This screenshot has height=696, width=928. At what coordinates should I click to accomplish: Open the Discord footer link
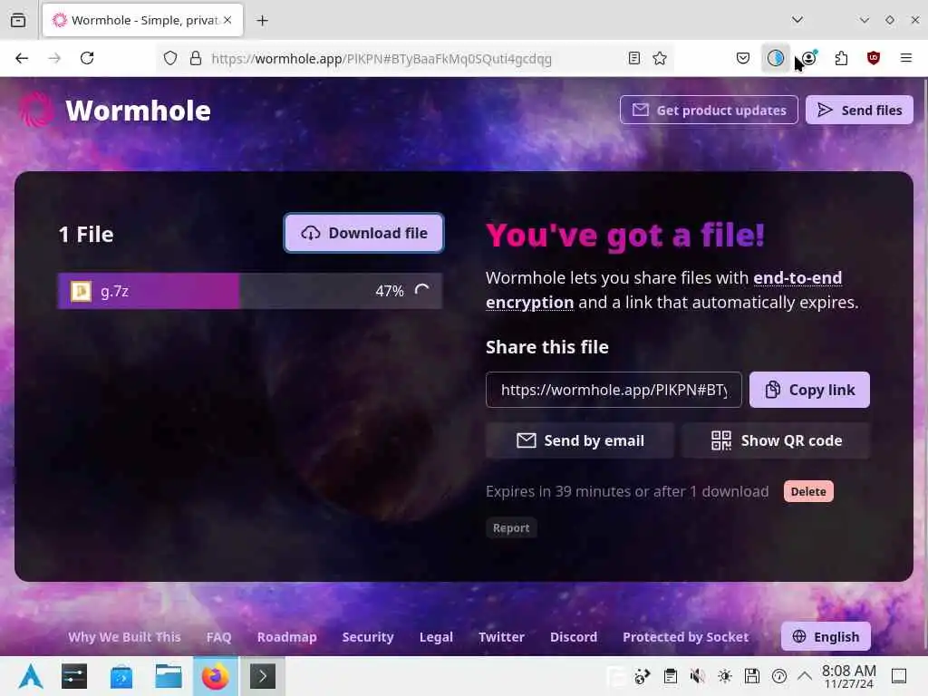574,637
